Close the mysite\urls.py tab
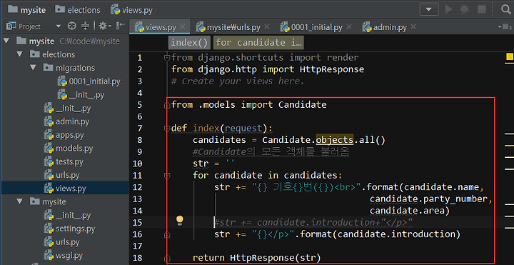Screen dimensions: 514x265 pyautogui.click(x=266, y=26)
